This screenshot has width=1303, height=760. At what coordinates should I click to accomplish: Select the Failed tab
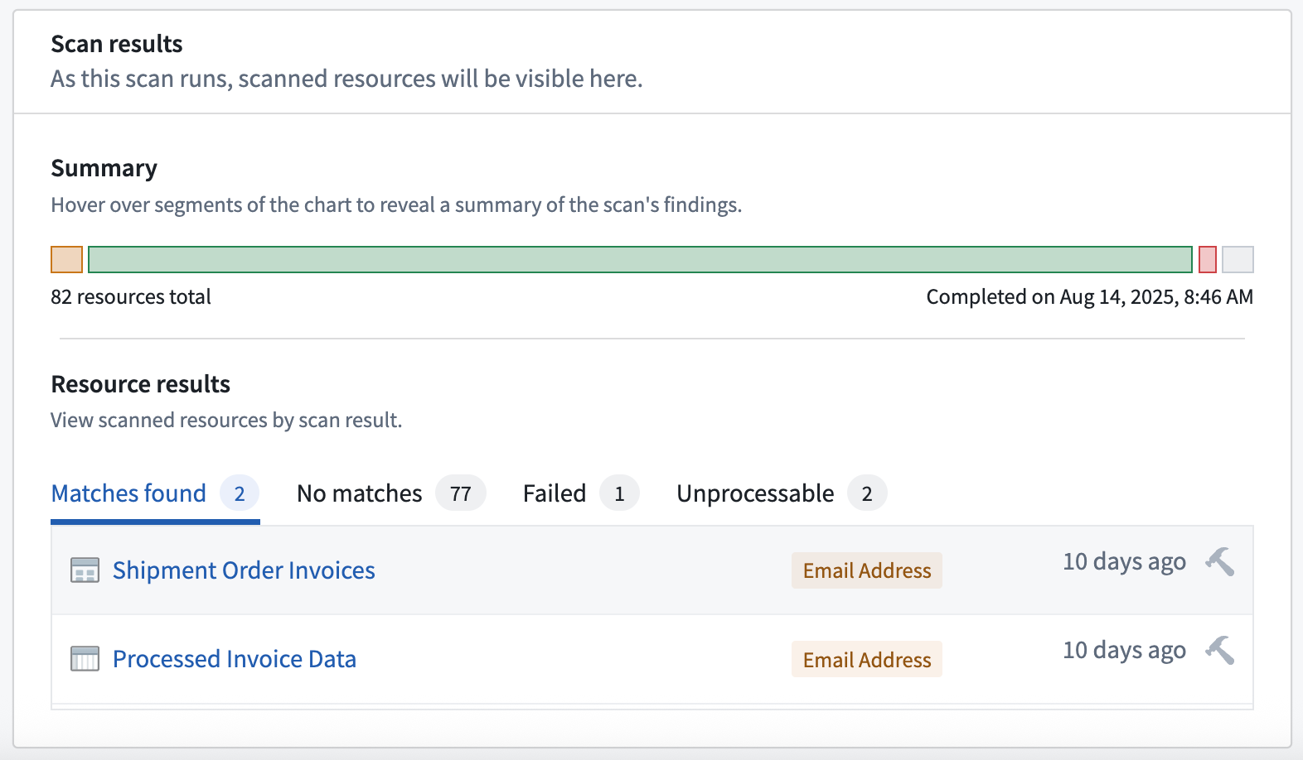[554, 493]
